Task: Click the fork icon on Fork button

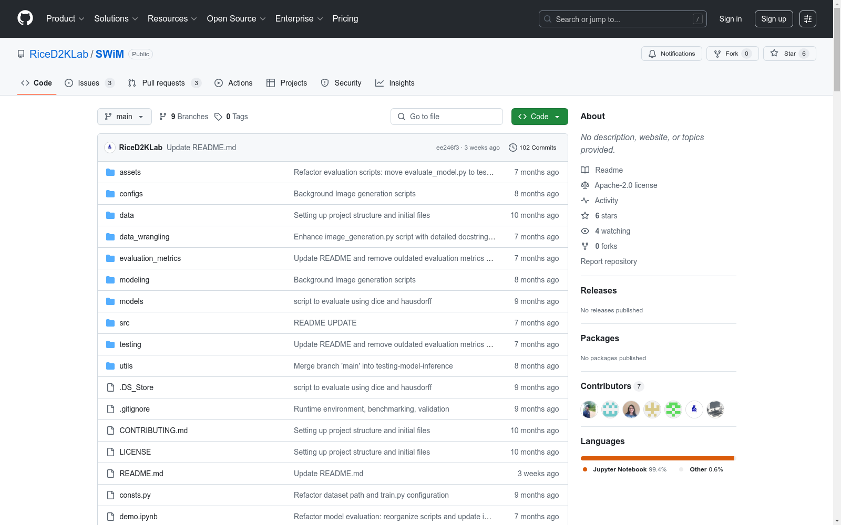Action: pyautogui.click(x=717, y=54)
